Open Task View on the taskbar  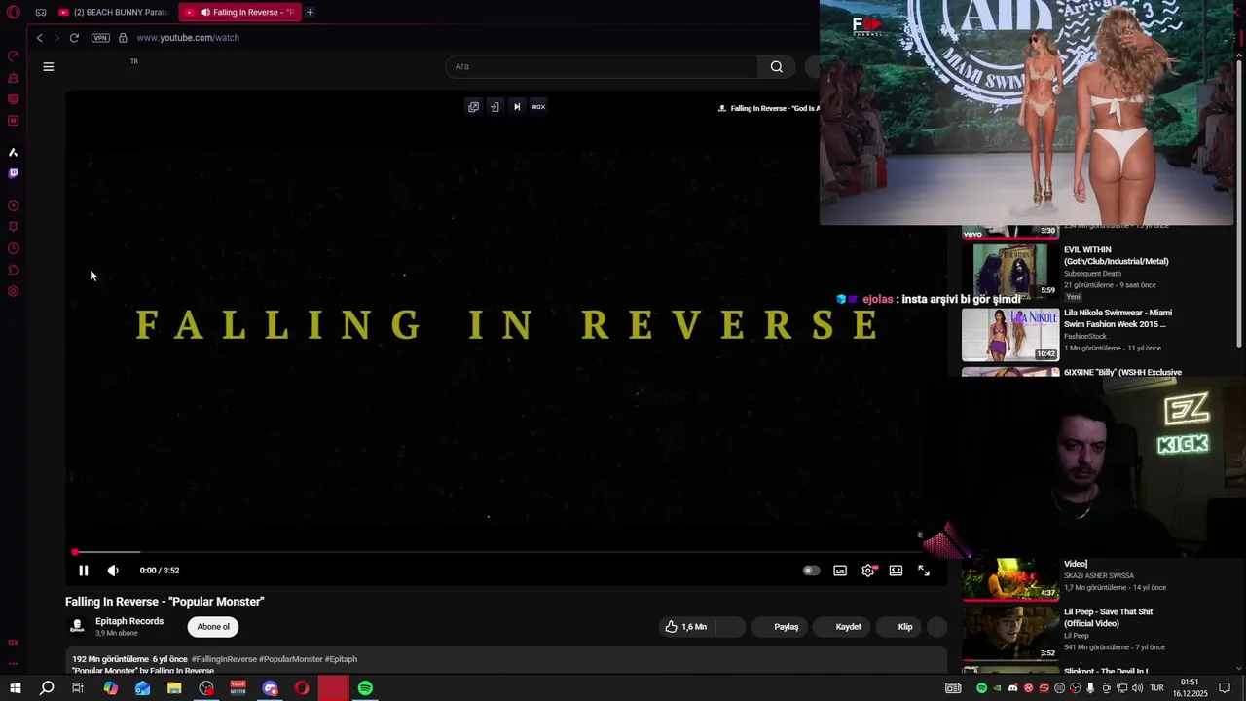(x=78, y=688)
